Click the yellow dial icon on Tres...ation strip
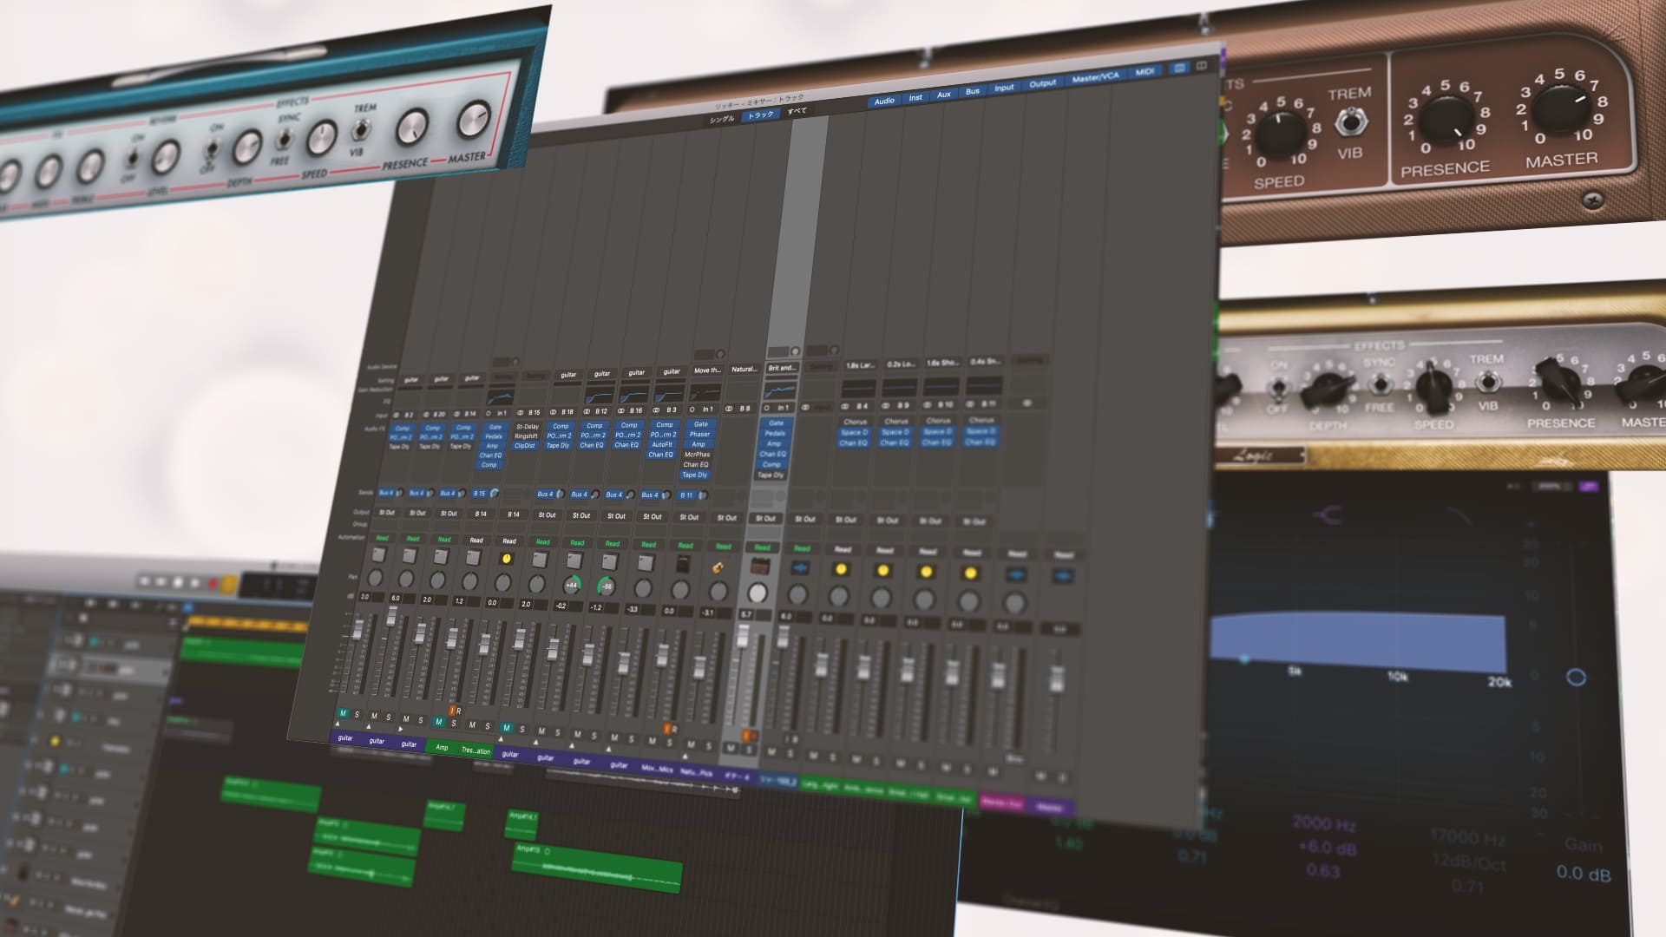The image size is (1666, 937). 507,559
